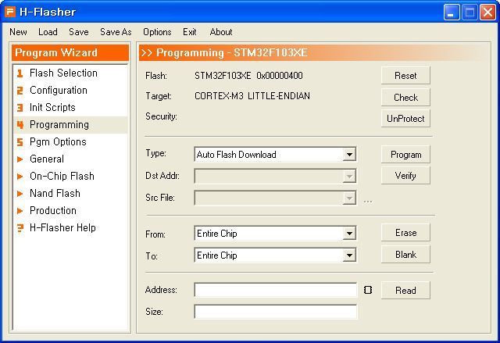Image resolution: width=500 pixels, height=343 pixels.
Task: Click arrow icon beside Production
Action: [20, 211]
